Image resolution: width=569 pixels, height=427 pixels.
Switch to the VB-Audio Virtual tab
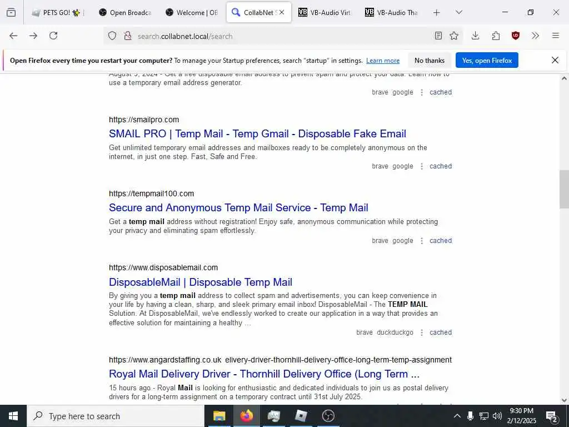tap(325, 13)
